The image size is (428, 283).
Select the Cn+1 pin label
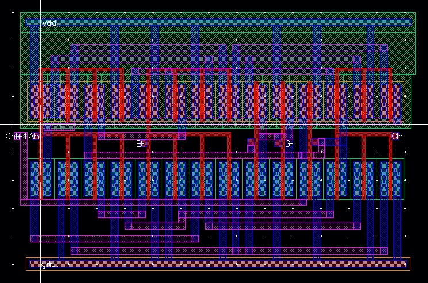[16, 136]
